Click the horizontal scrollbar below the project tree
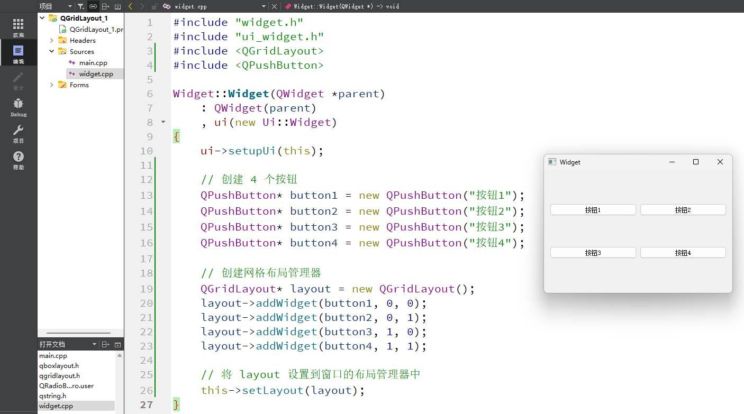The height and width of the screenshot is (414, 744). (79, 333)
